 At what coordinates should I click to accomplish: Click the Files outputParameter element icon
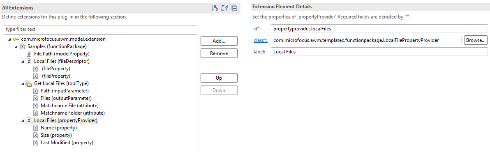(x=36, y=98)
